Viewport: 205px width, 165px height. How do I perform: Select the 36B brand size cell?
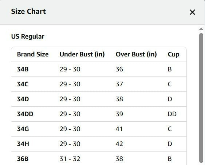coord(23,159)
